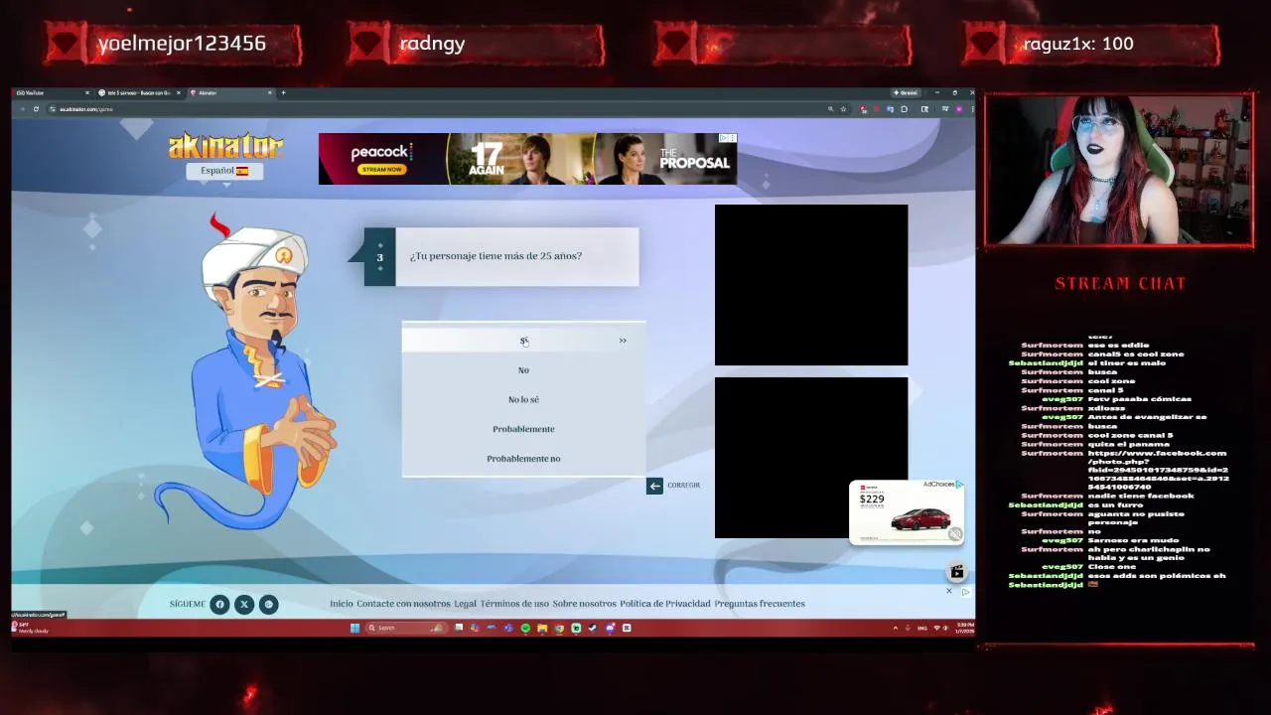Open a new browser tab with plus

coord(284,92)
